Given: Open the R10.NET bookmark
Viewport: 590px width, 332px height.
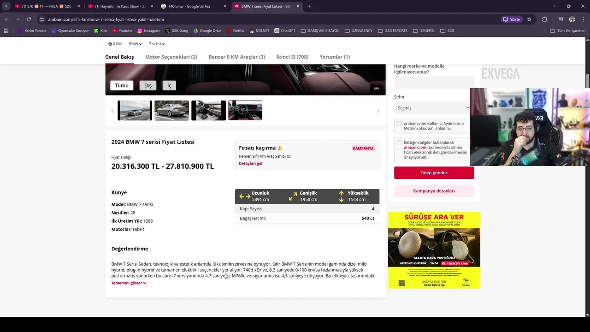Looking at the screenshot, I should coord(259,31).
